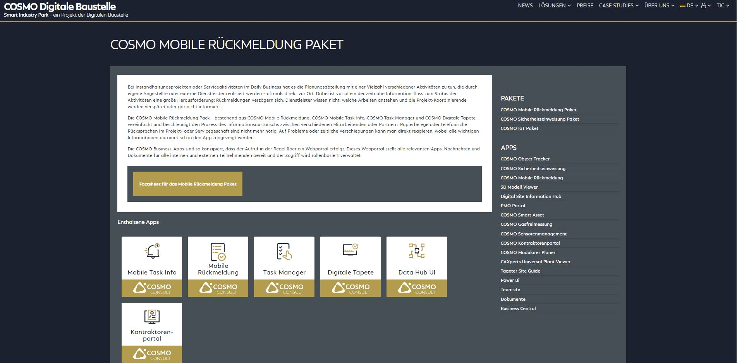Click the Digitale Tapete tile label
Viewport: 737px width, 363px height.
point(350,272)
